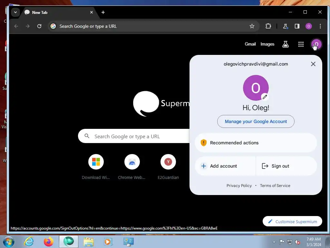Open Action Center flag icon

click(282, 242)
